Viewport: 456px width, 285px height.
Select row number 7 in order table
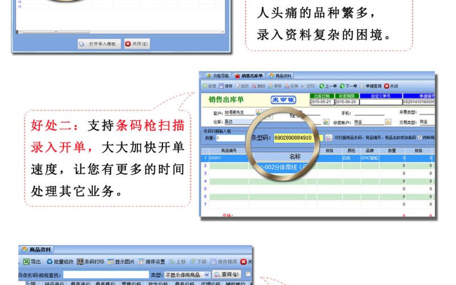coord(205,205)
